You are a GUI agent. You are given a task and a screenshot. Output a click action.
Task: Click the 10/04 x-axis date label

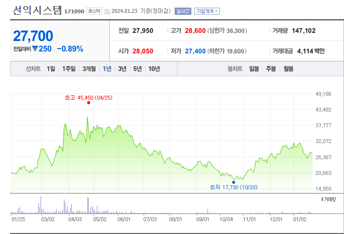point(226,219)
